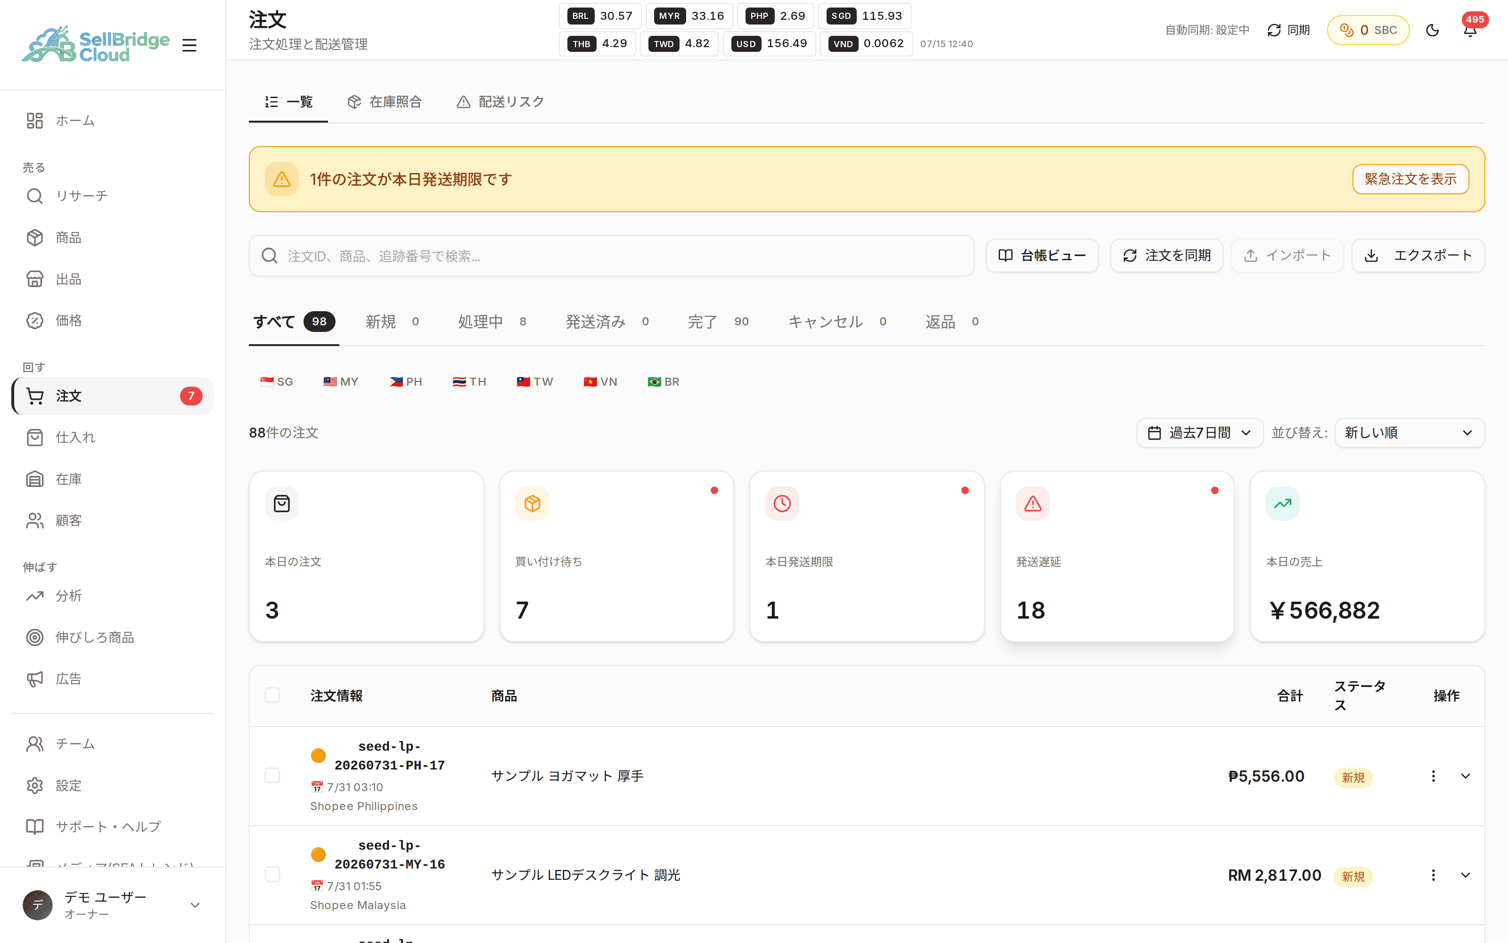
Task: Toggle VN country filter
Action: click(600, 382)
